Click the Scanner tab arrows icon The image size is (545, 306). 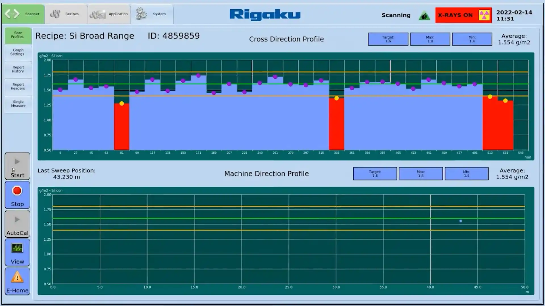pyautogui.click(x=12, y=14)
